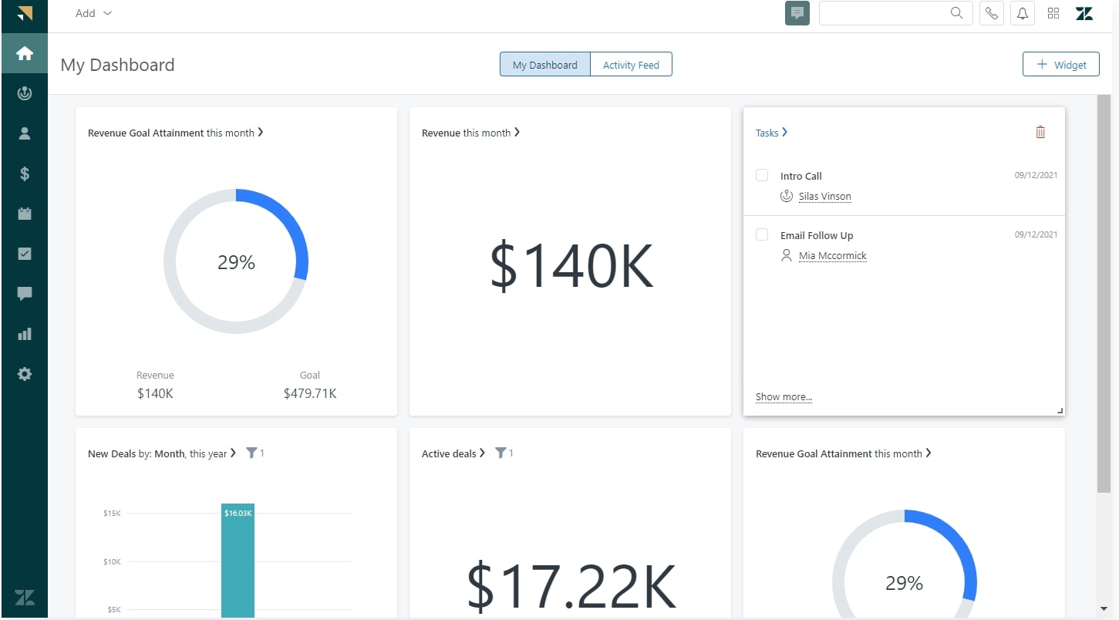Add a new widget with the Widget button

pyautogui.click(x=1060, y=64)
